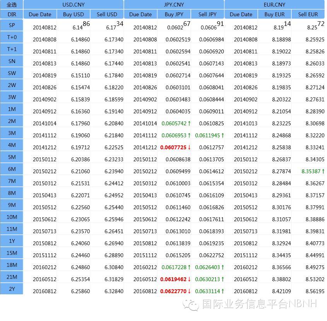This screenshot has width=327, height=321.
Task: Click the red Buy JPY value 0.0607725
Action: (x=173, y=147)
